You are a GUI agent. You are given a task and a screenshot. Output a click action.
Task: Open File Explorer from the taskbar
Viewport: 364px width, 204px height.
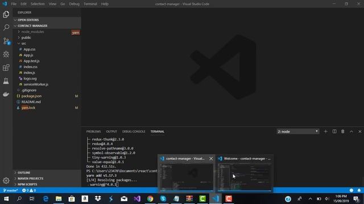point(59,199)
